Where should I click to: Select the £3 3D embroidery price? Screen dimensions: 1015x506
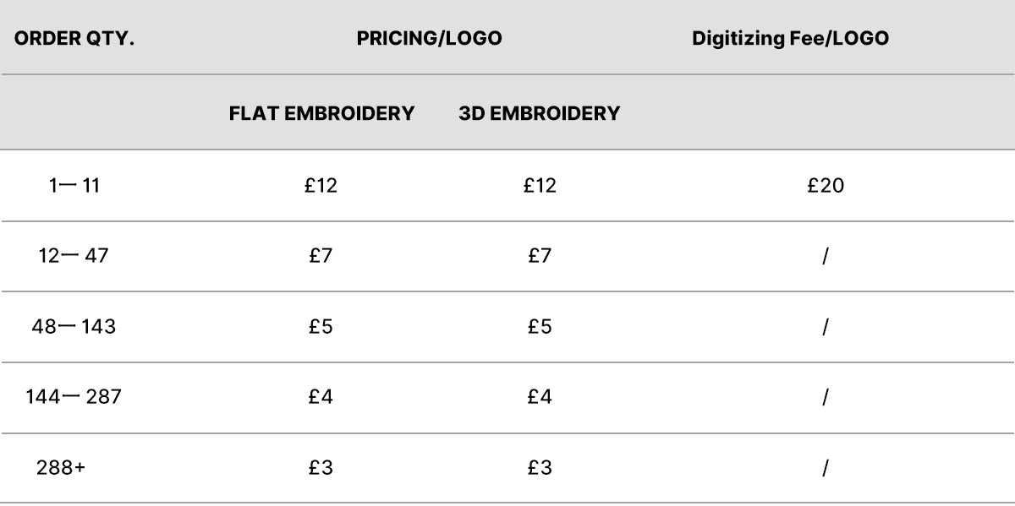tap(540, 467)
